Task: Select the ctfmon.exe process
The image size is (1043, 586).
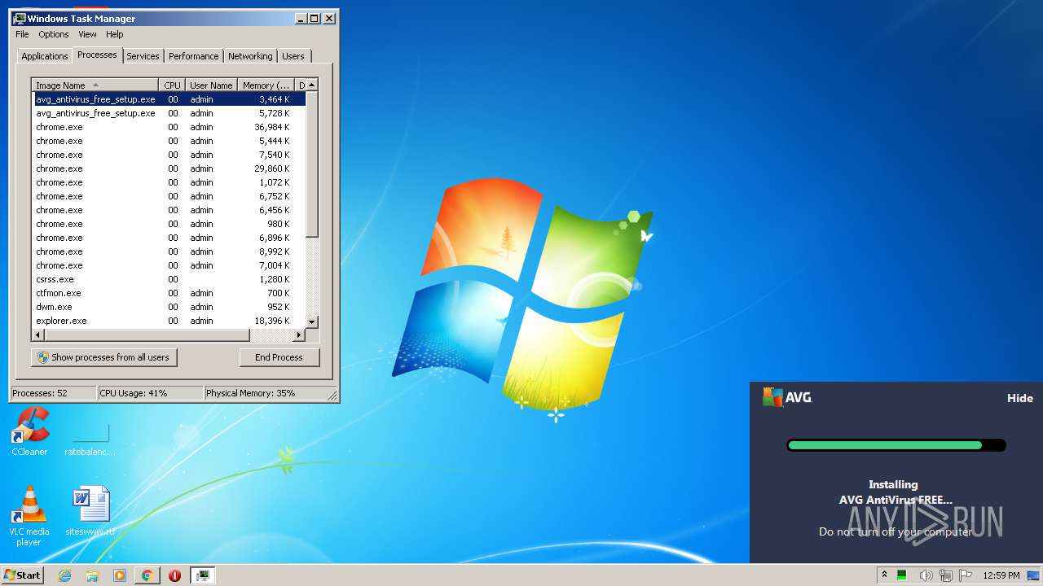Action: click(169, 293)
